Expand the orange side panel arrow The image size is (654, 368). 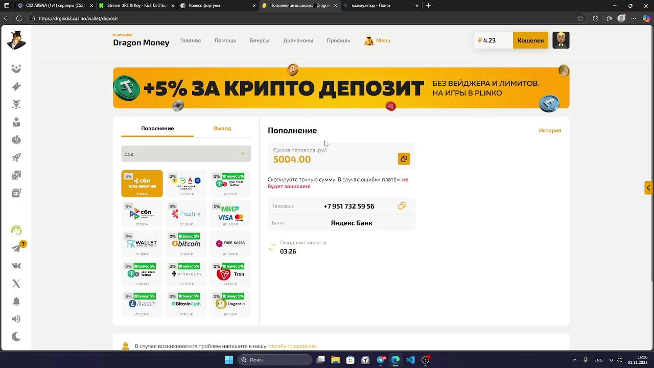tap(648, 188)
